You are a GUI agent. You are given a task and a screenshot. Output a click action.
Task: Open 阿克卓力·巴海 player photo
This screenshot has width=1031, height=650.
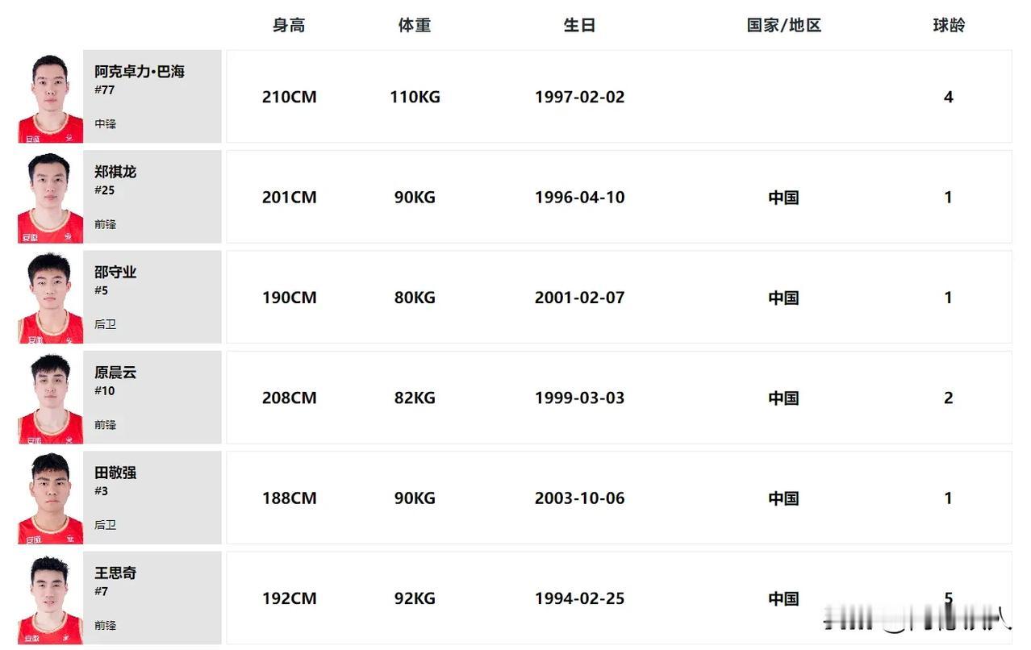coord(51,97)
